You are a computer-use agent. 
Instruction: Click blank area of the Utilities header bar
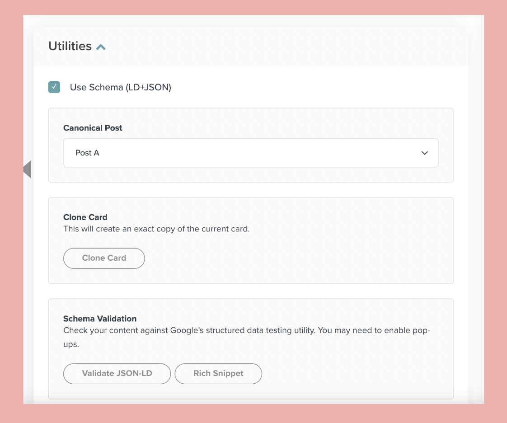pyautogui.click(x=289, y=46)
